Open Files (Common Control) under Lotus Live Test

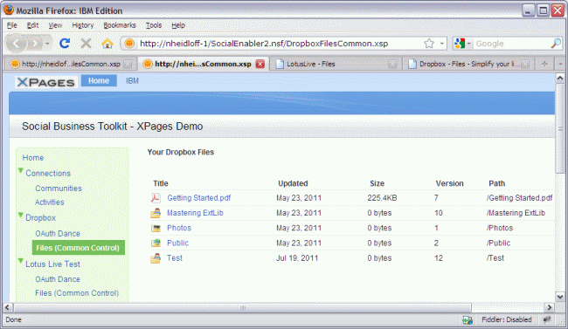(x=77, y=293)
